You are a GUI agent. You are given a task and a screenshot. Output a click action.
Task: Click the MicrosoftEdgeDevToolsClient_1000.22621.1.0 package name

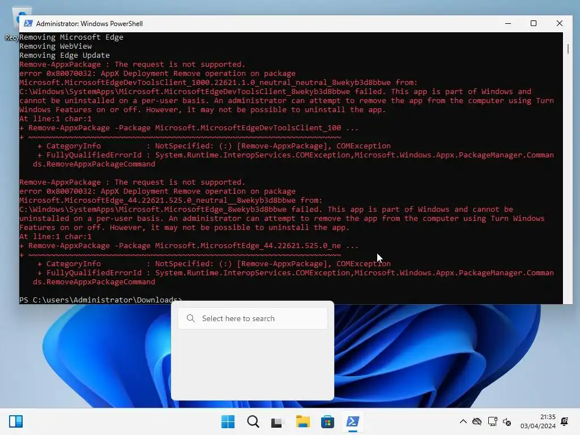coord(205,83)
